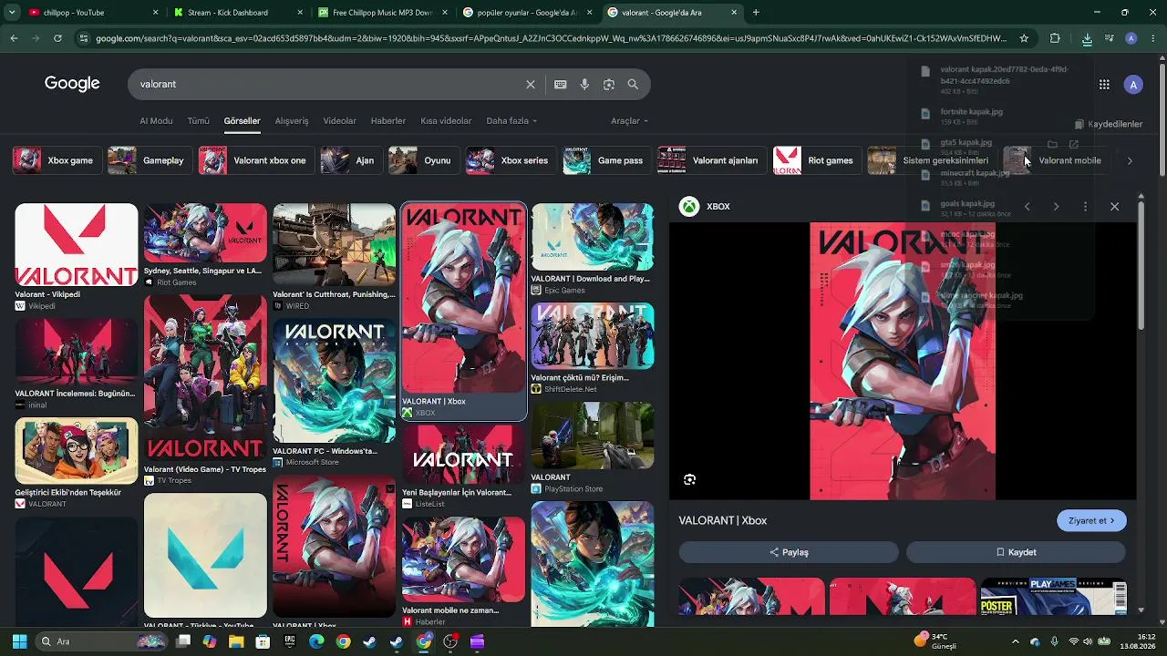
Task: Click the browser address bar URL
Action: click(x=551, y=38)
